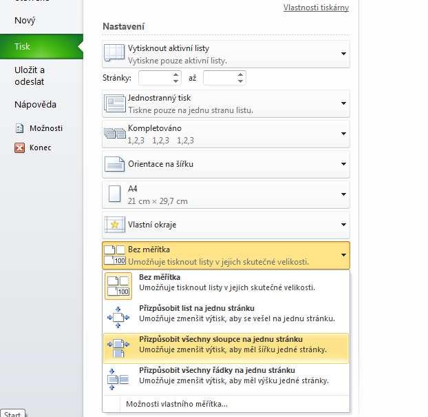The height and width of the screenshot is (417, 428).
Task: Open the Nový tab in the sidebar
Action: coord(25,21)
